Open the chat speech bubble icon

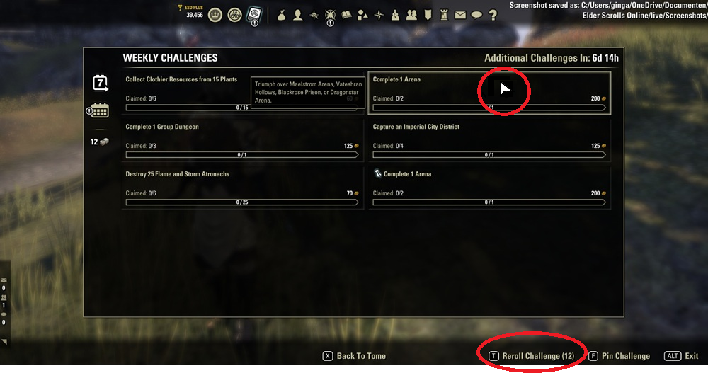click(x=476, y=16)
